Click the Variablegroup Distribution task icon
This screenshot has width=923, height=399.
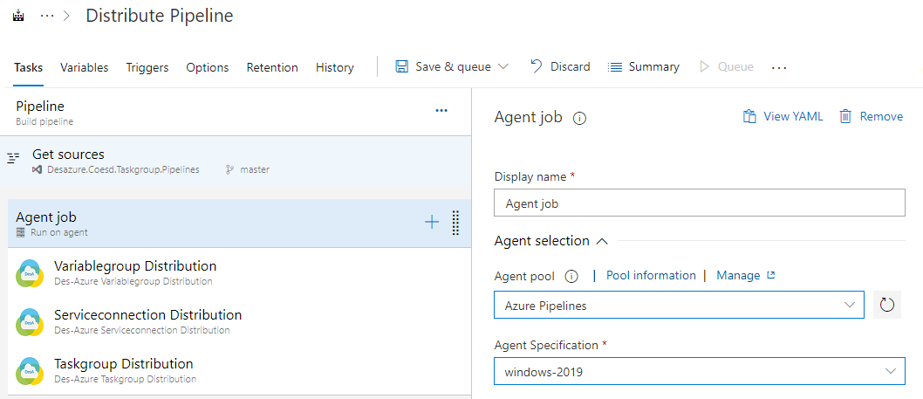pyautogui.click(x=30, y=273)
